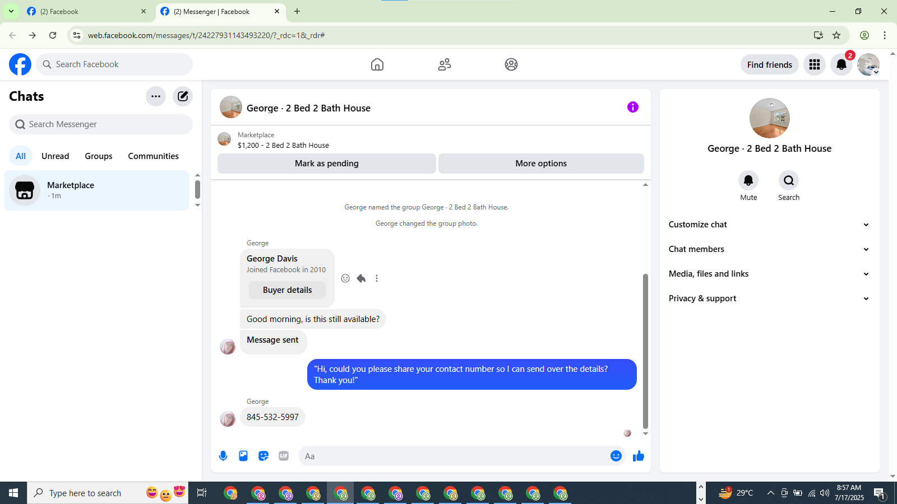Open the Windows notification center
The height and width of the screenshot is (504, 897).
coord(880,493)
